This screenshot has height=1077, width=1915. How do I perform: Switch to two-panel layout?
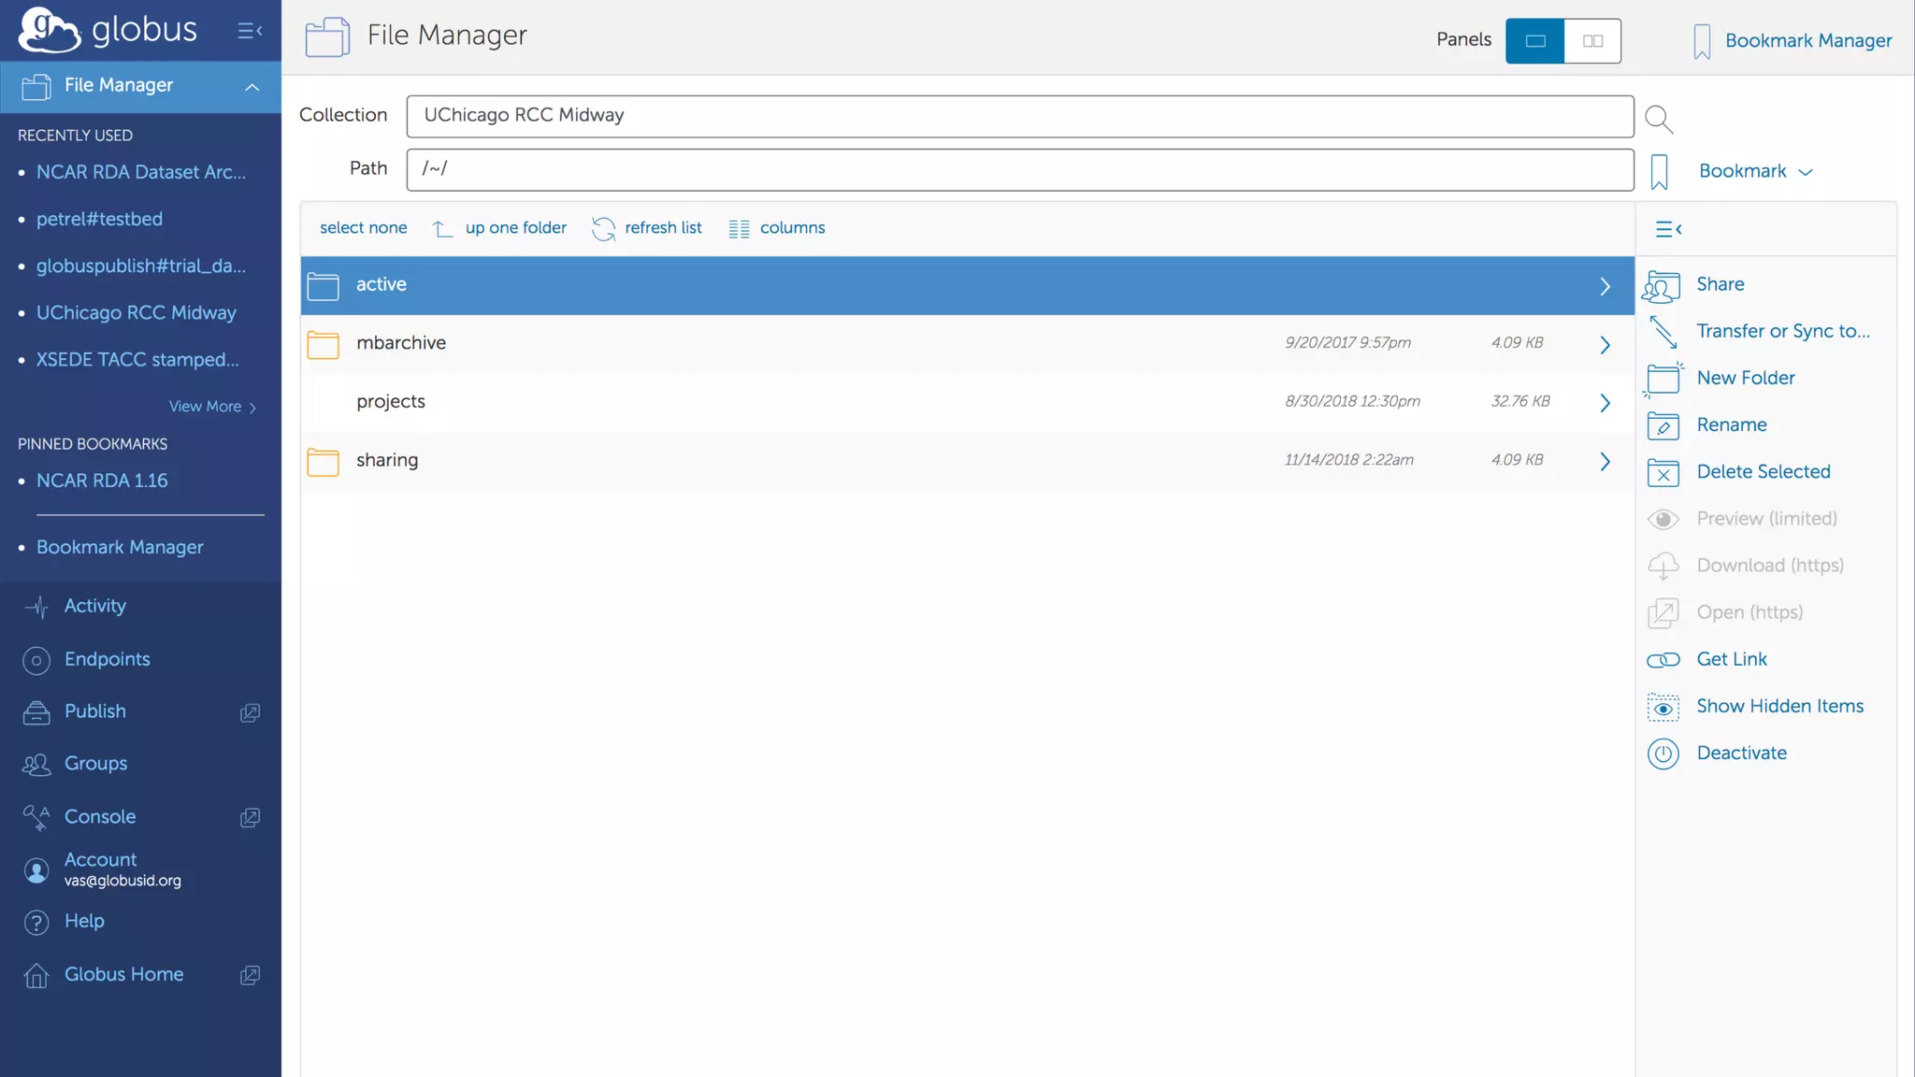(1592, 41)
